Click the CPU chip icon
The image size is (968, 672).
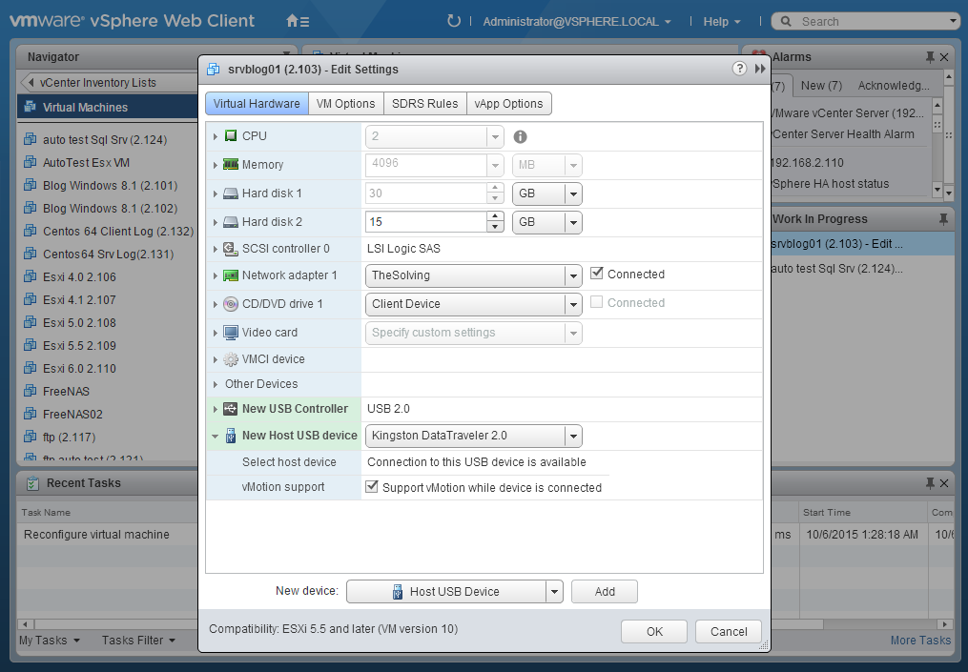231,135
